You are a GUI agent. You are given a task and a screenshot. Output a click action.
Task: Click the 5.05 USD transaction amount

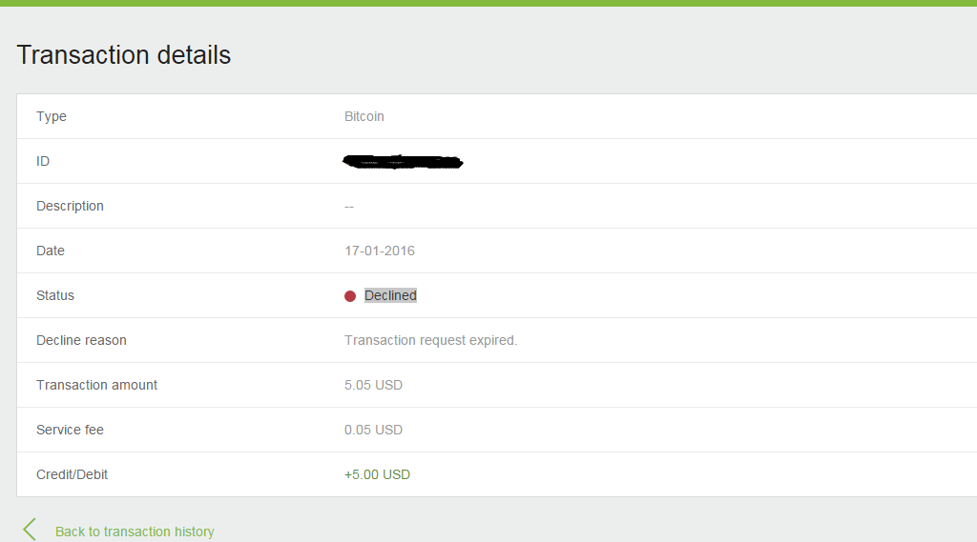coord(373,385)
